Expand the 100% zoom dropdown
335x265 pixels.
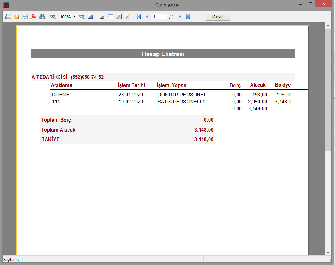pos(74,17)
